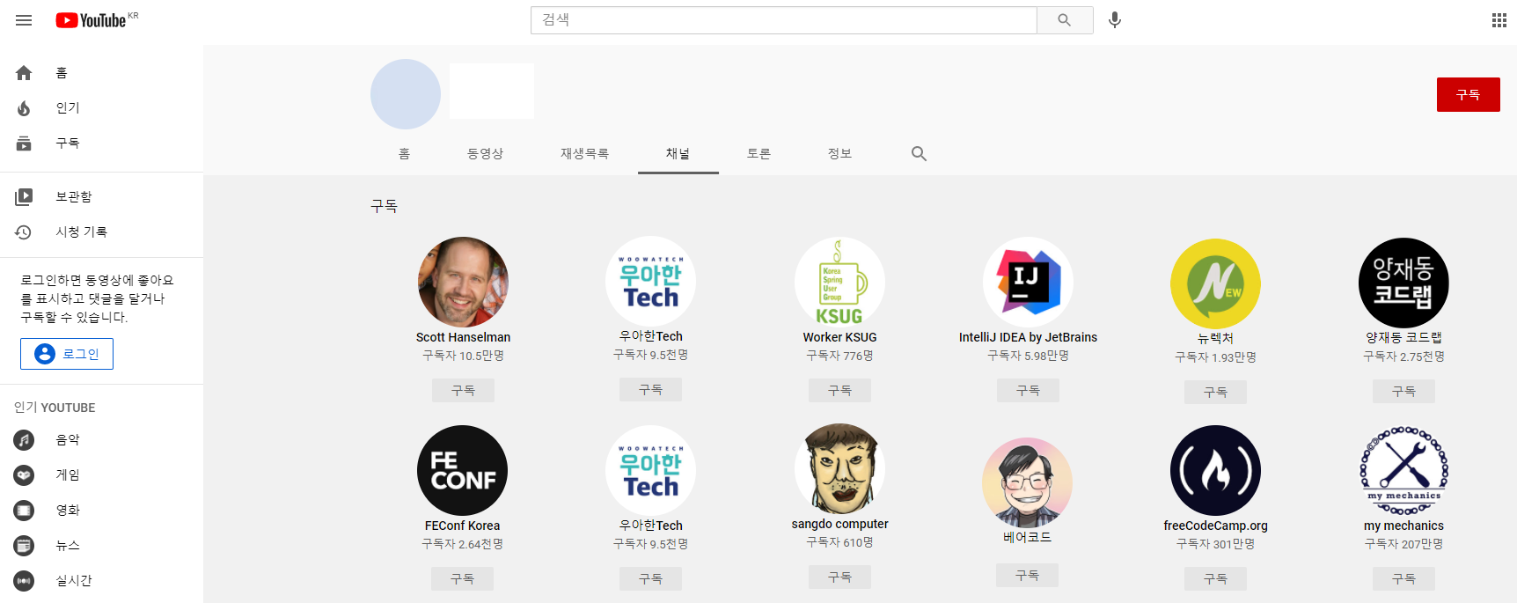Subscribe to Worker KSUG
Screen dimensions: 1517x603
click(x=839, y=391)
